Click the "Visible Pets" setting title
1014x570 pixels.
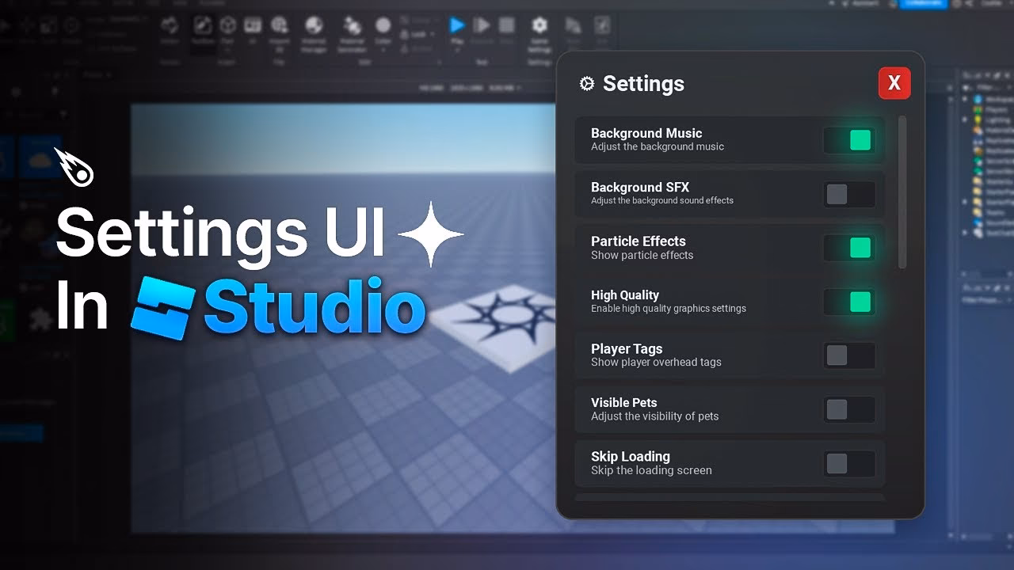(624, 402)
